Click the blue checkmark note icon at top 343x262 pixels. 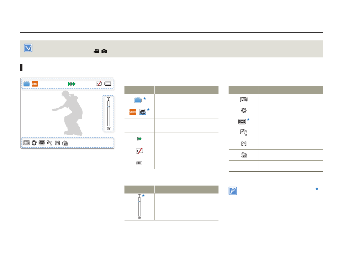28,48
